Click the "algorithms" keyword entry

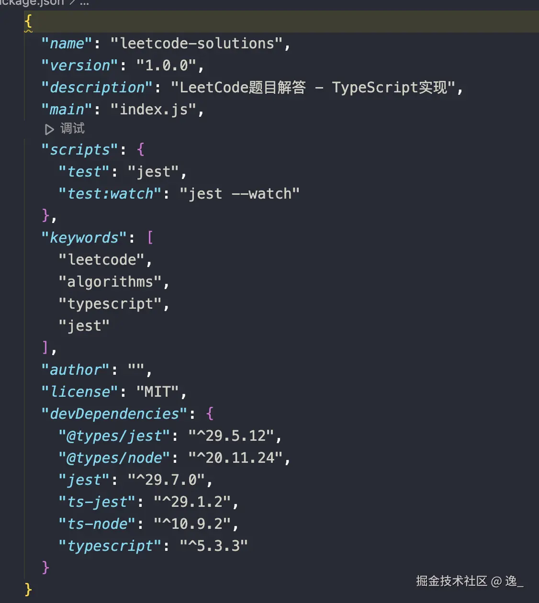pos(110,282)
